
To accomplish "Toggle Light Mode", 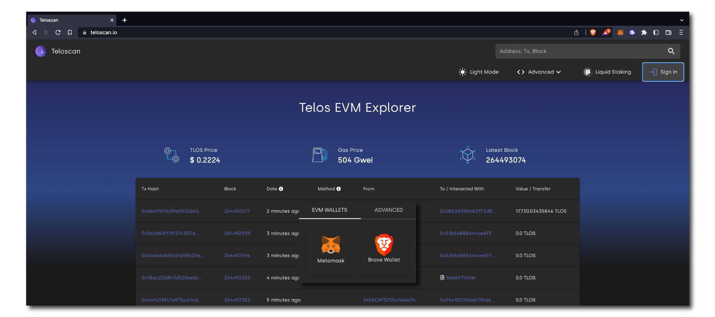I will point(478,72).
